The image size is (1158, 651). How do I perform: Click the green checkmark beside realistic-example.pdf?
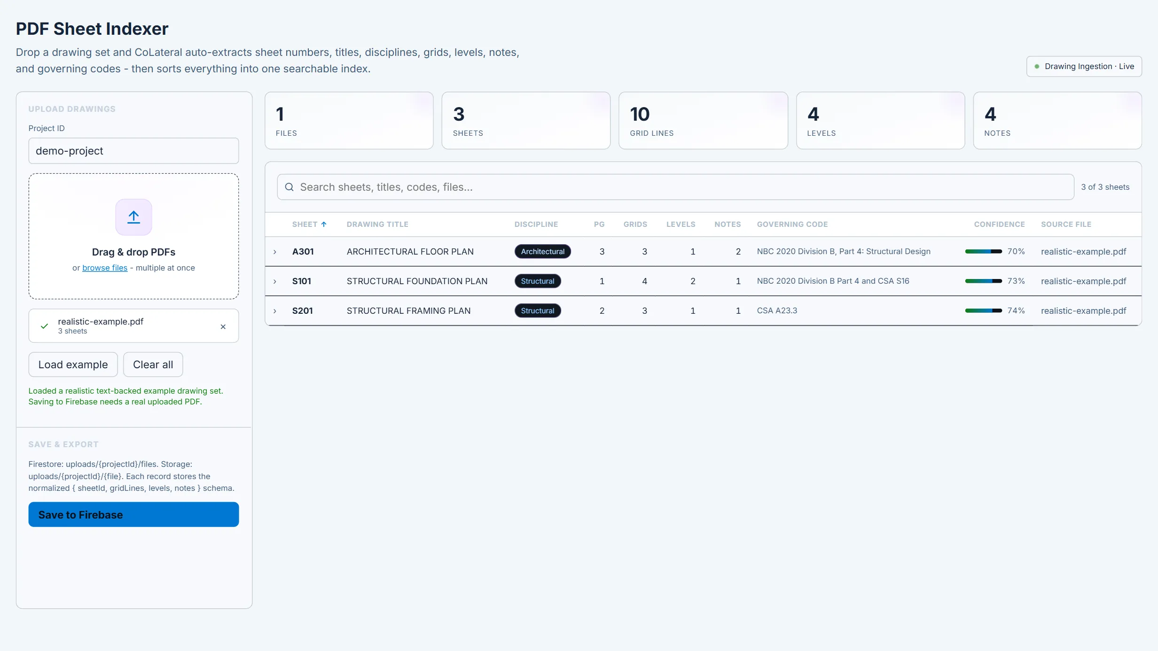pyautogui.click(x=44, y=326)
